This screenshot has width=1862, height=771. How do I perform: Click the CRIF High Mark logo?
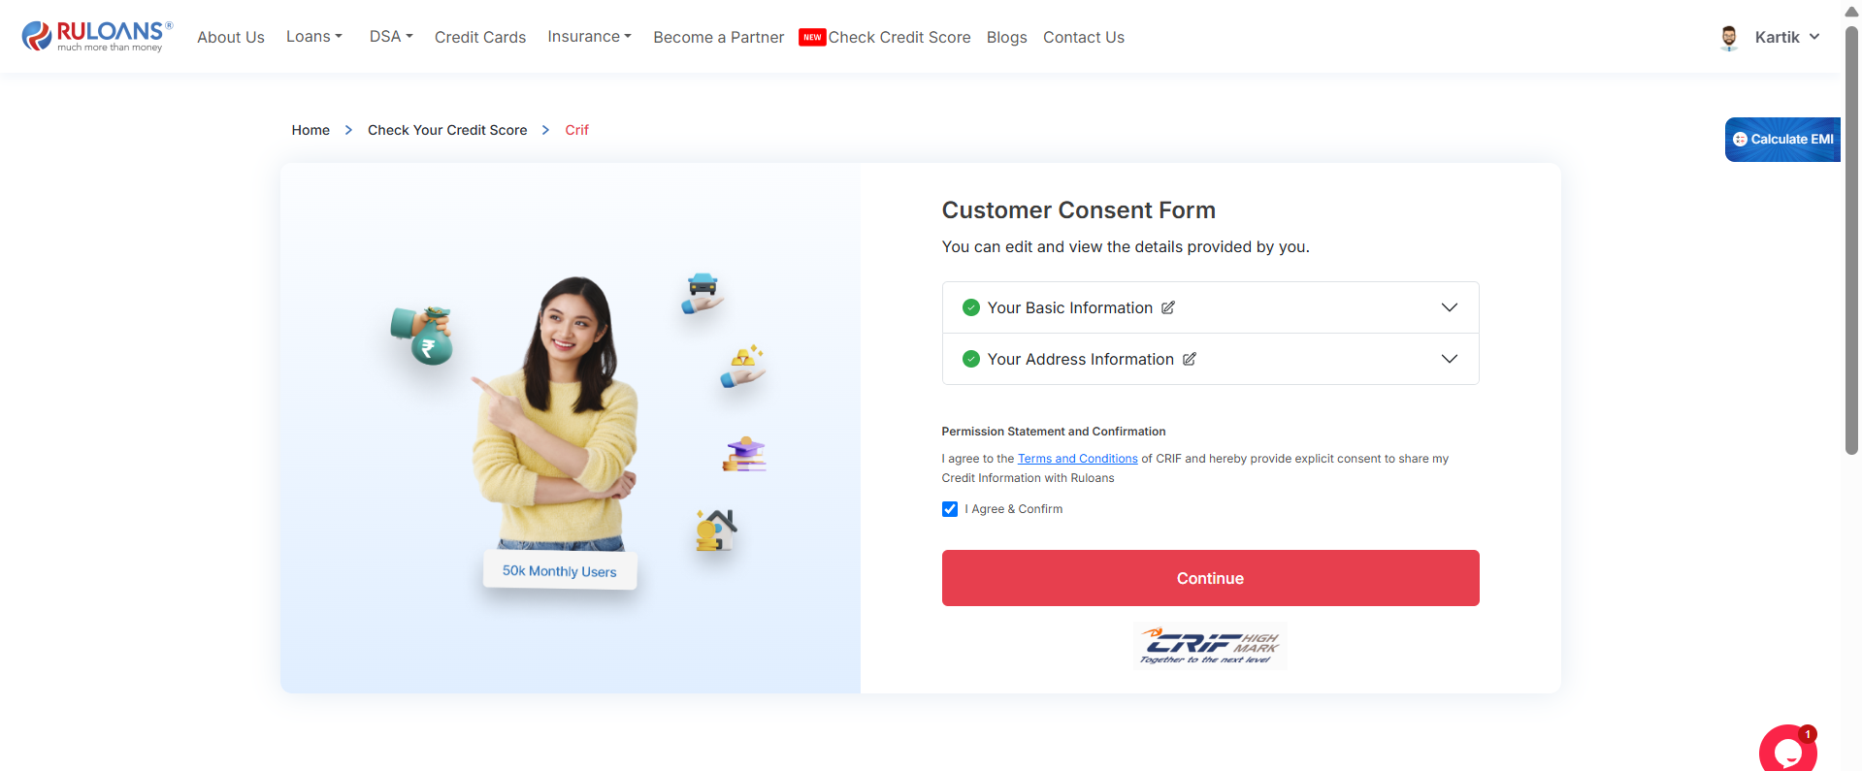(1210, 646)
